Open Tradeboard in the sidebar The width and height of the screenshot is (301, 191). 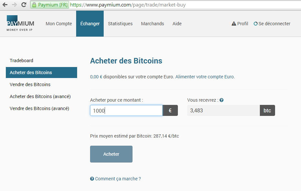pos(21,61)
